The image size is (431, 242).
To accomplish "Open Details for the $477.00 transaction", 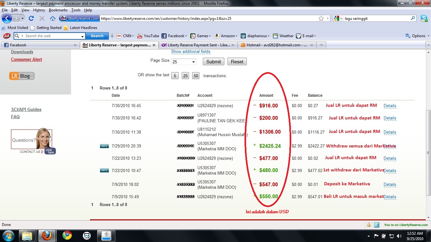I will point(390,158).
